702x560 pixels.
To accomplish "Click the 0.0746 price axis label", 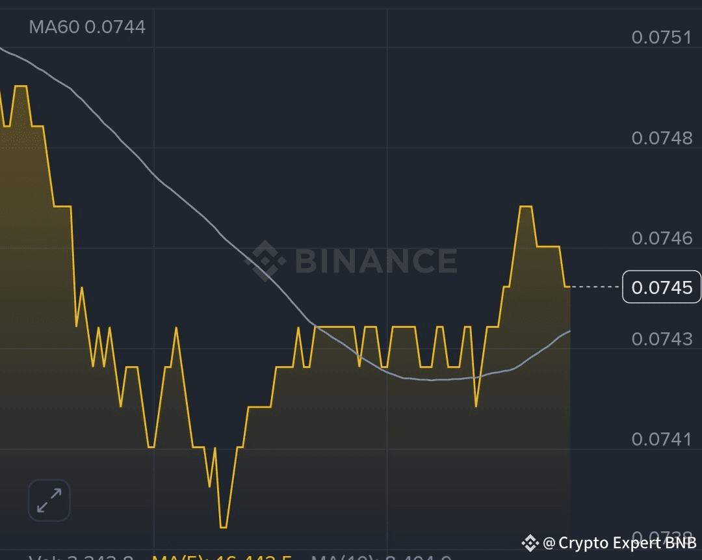I will pyautogui.click(x=662, y=238).
